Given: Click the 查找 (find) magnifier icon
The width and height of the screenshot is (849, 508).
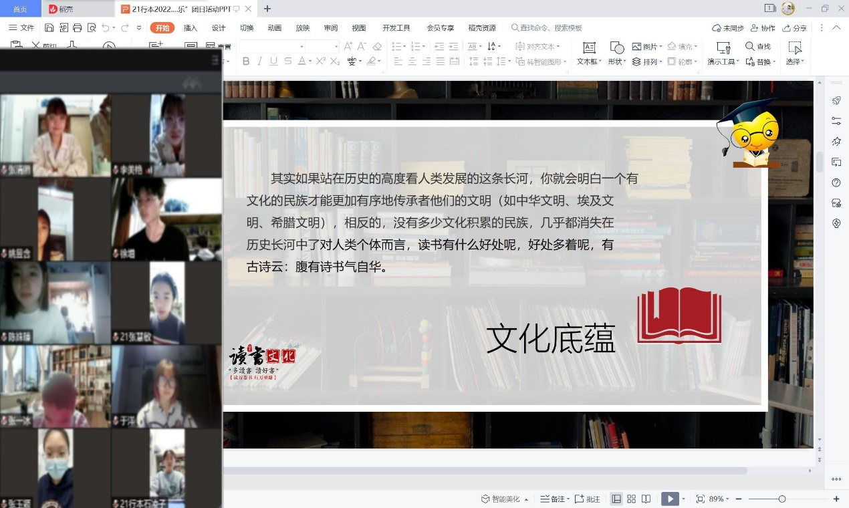Looking at the screenshot, I should pos(749,47).
